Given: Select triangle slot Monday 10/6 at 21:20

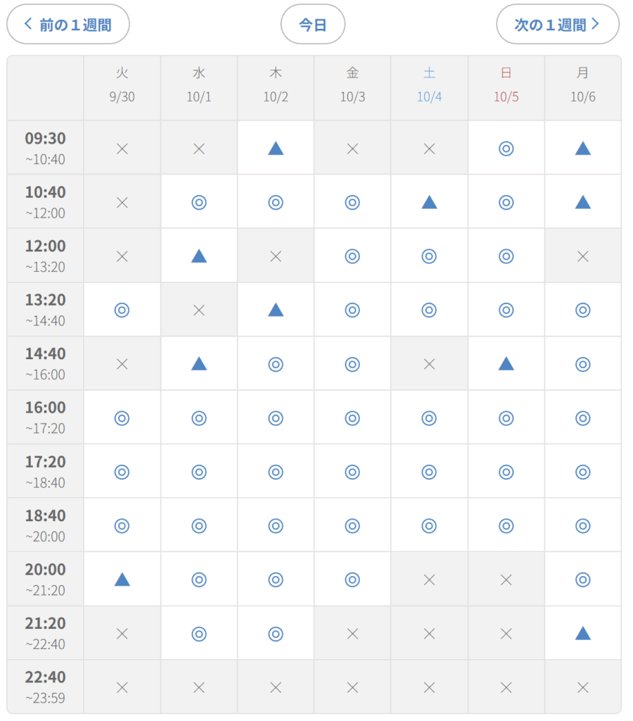Looking at the screenshot, I should (x=582, y=633).
